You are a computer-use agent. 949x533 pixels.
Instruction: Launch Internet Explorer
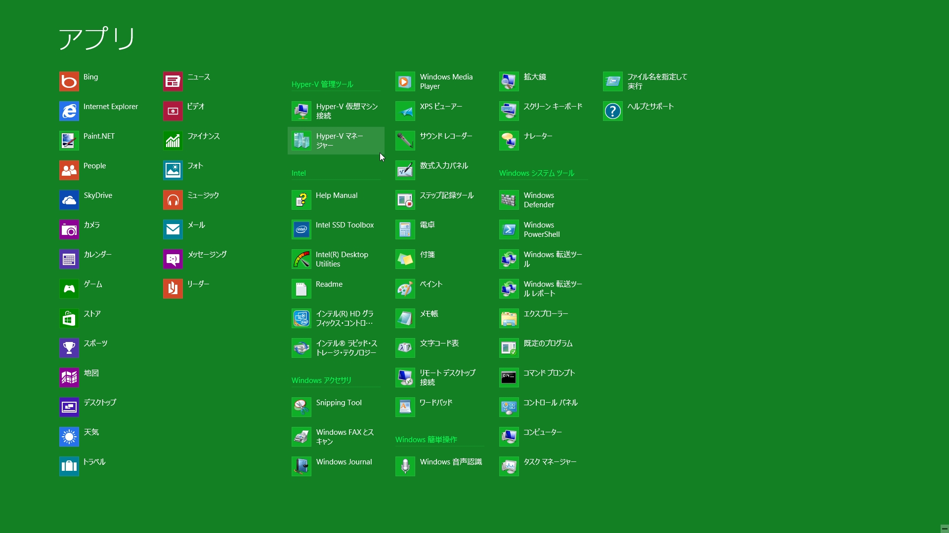(x=69, y=111)
